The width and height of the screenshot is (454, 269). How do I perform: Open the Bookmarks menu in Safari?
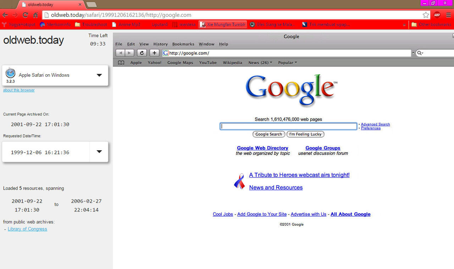point(183,44)
